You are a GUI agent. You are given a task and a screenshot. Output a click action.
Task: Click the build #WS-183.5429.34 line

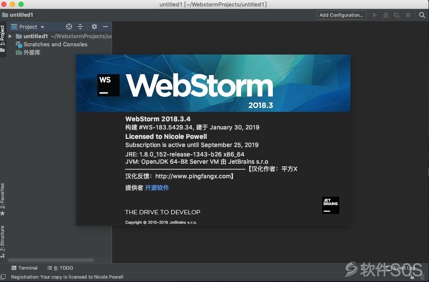192,127
